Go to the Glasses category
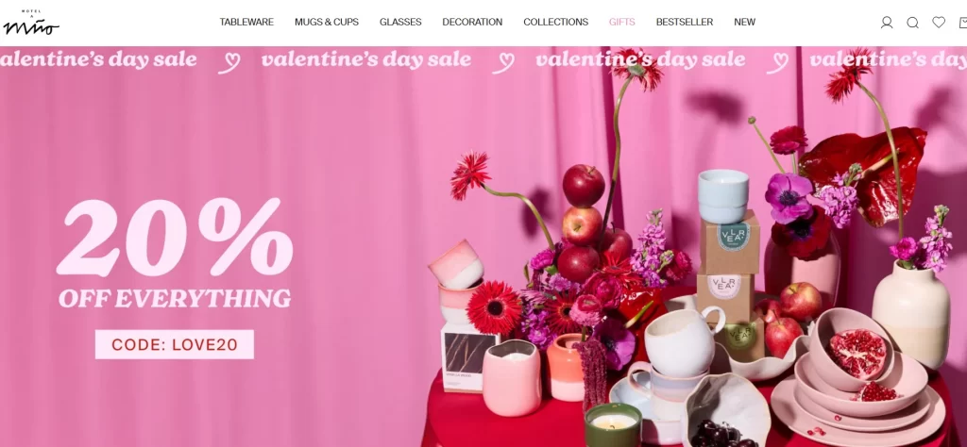967x447 pixels. [x=400, y=23]
